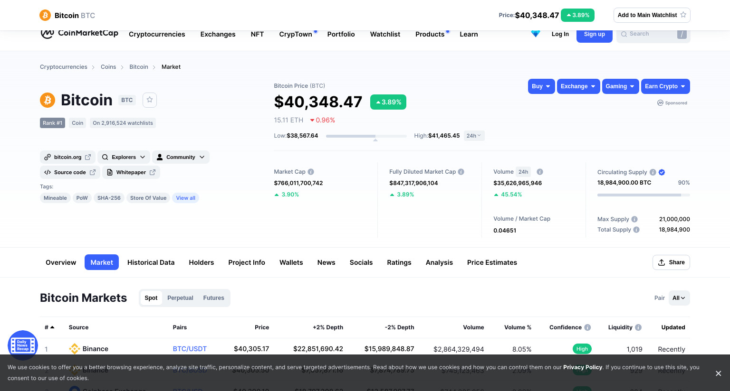Click the SHA-256 tag

(x=109, y=198)
